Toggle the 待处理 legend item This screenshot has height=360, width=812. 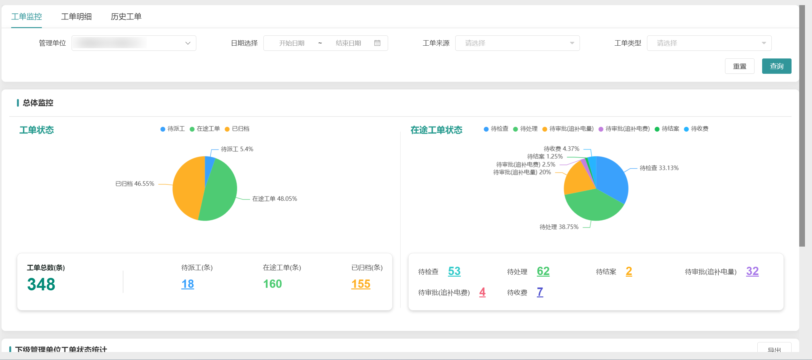pyautogui.click(x=525, y=129)
